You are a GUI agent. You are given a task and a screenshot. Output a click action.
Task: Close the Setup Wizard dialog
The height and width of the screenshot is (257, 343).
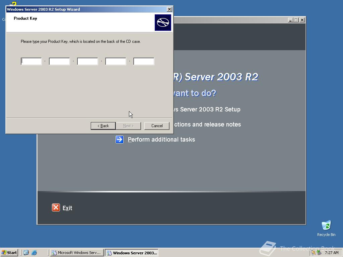coord(169,9)
